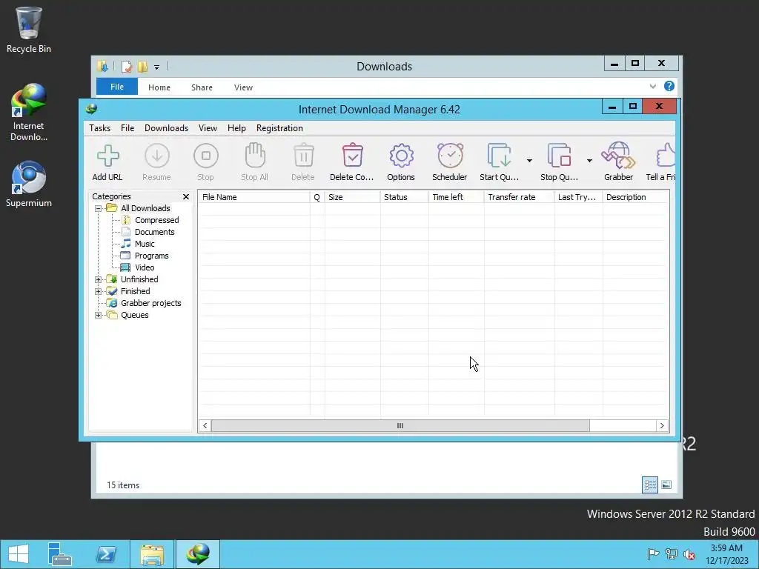Sort by the Description column header
Screen dimensions: 759x569
636,197
